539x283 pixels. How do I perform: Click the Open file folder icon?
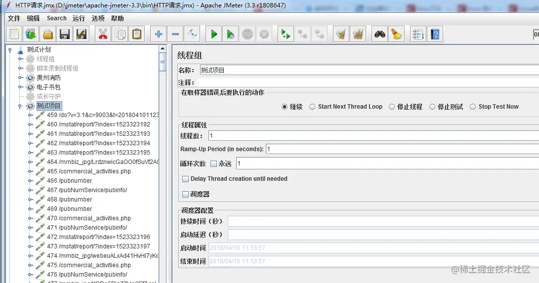[x=48, y=34]
